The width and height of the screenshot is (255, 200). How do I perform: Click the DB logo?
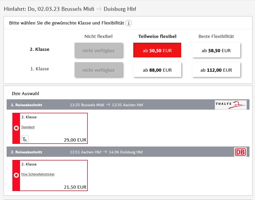(240, 152)
